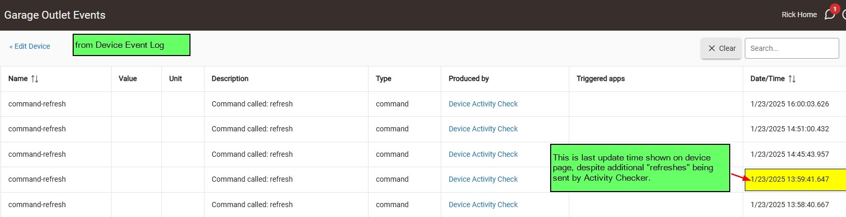846x217 pixels.
Task: Click the red notification badge
Action: [x=835, y=8]
